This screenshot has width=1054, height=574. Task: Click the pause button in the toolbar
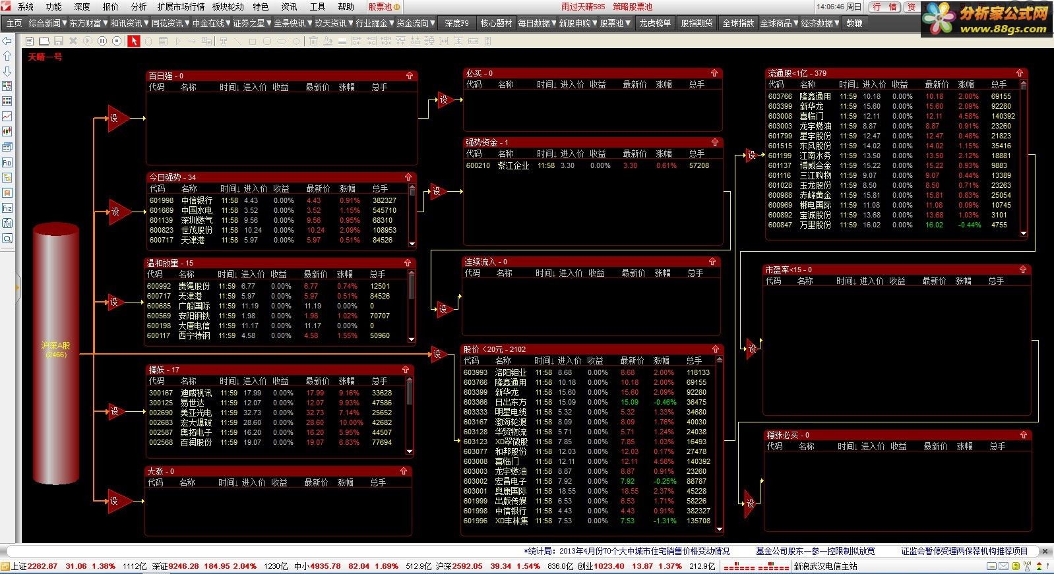pos(102,41)
